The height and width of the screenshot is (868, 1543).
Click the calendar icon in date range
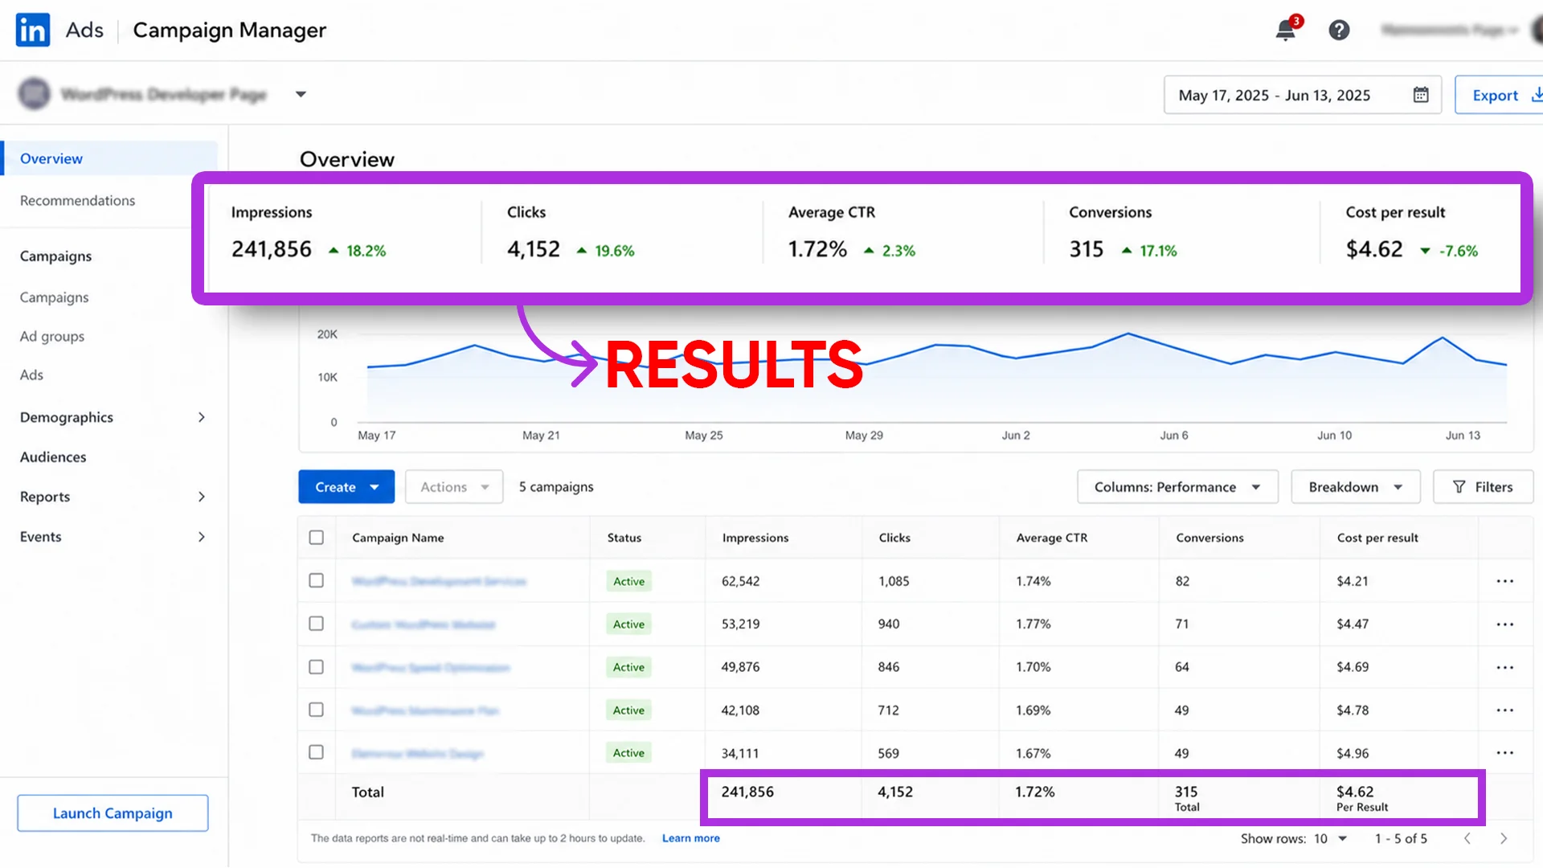1421,95
